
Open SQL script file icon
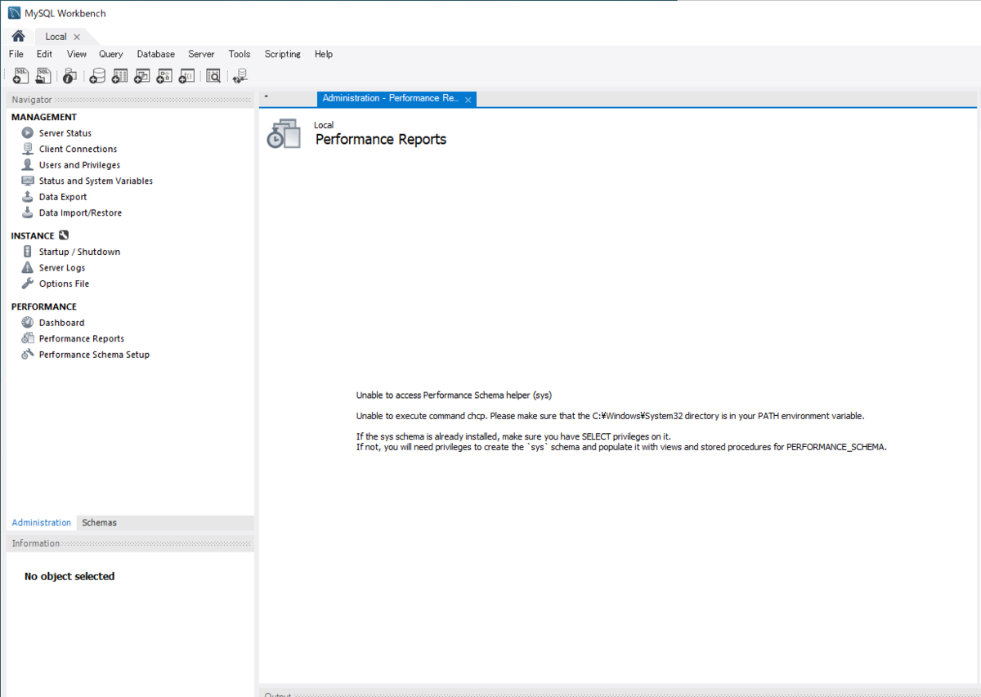43,76
